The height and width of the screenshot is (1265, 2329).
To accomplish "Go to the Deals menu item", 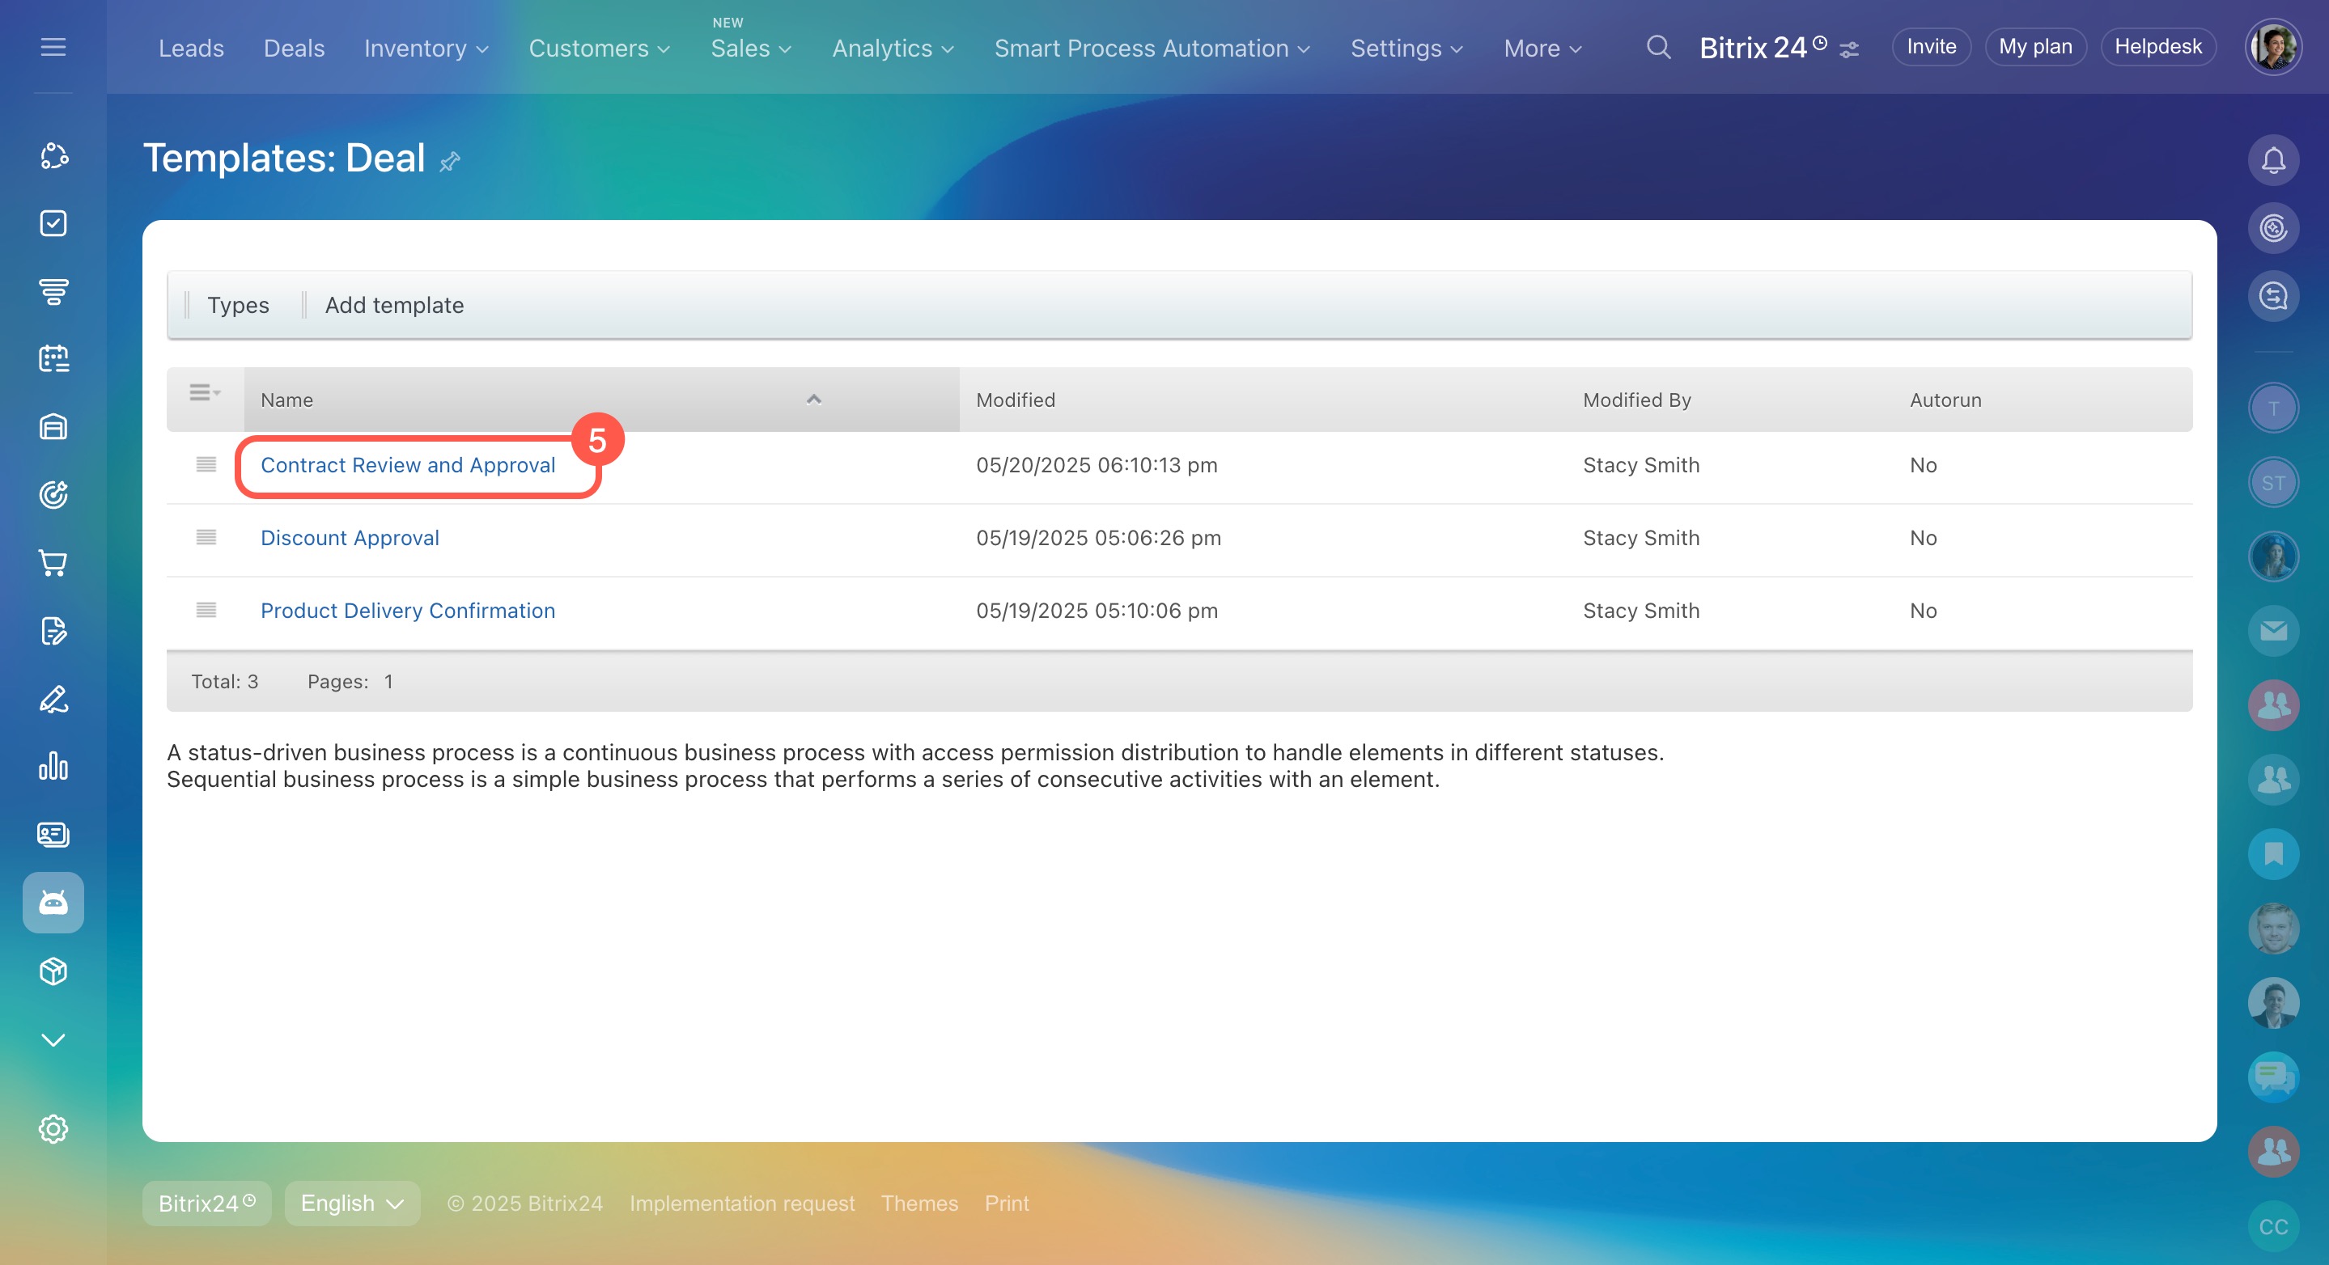I will 294,48.
